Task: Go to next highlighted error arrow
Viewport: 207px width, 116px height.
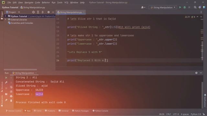Action: pyautogui.click(x=201, y=17)
